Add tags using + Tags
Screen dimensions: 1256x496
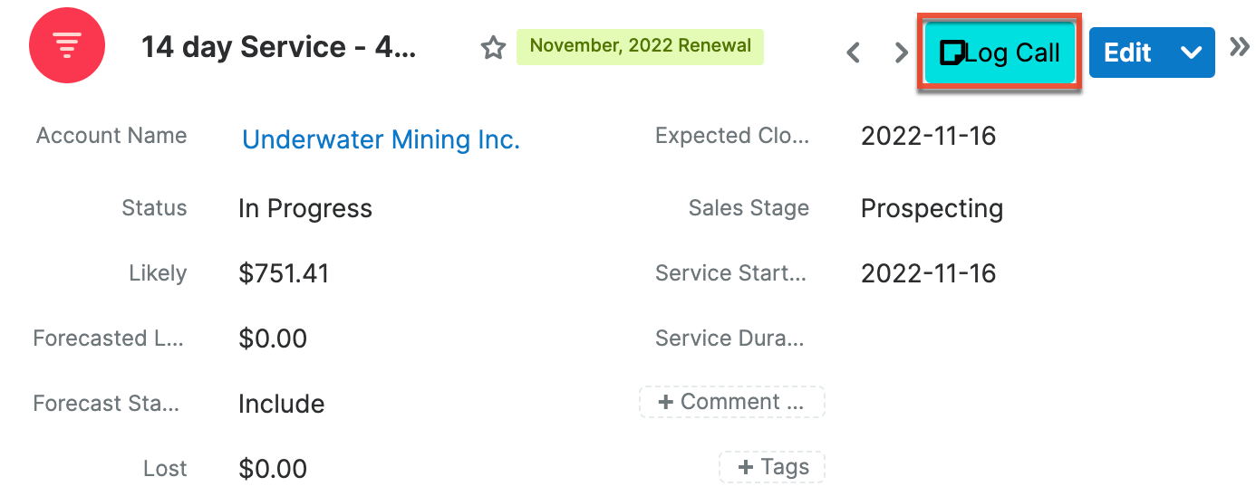[x=772, y=467]
